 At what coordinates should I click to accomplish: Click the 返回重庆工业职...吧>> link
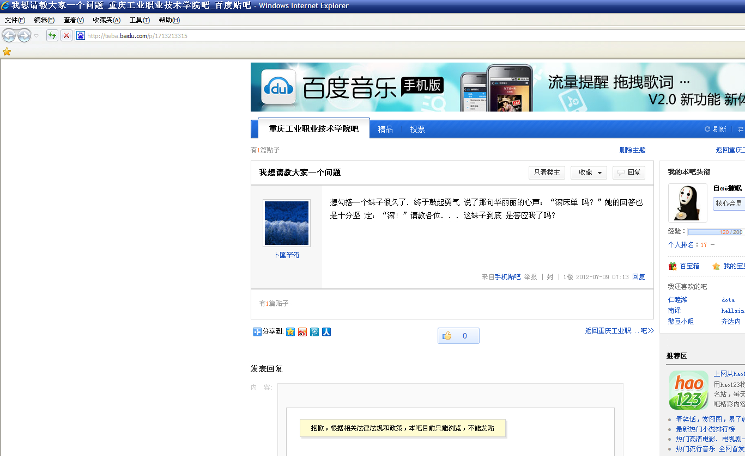point(620,331)
